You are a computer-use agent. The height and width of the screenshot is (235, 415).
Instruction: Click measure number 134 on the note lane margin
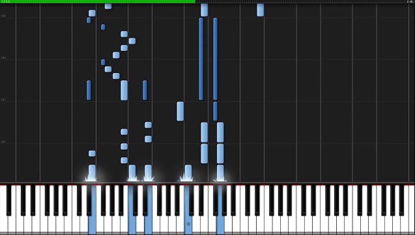coord(3,58)
